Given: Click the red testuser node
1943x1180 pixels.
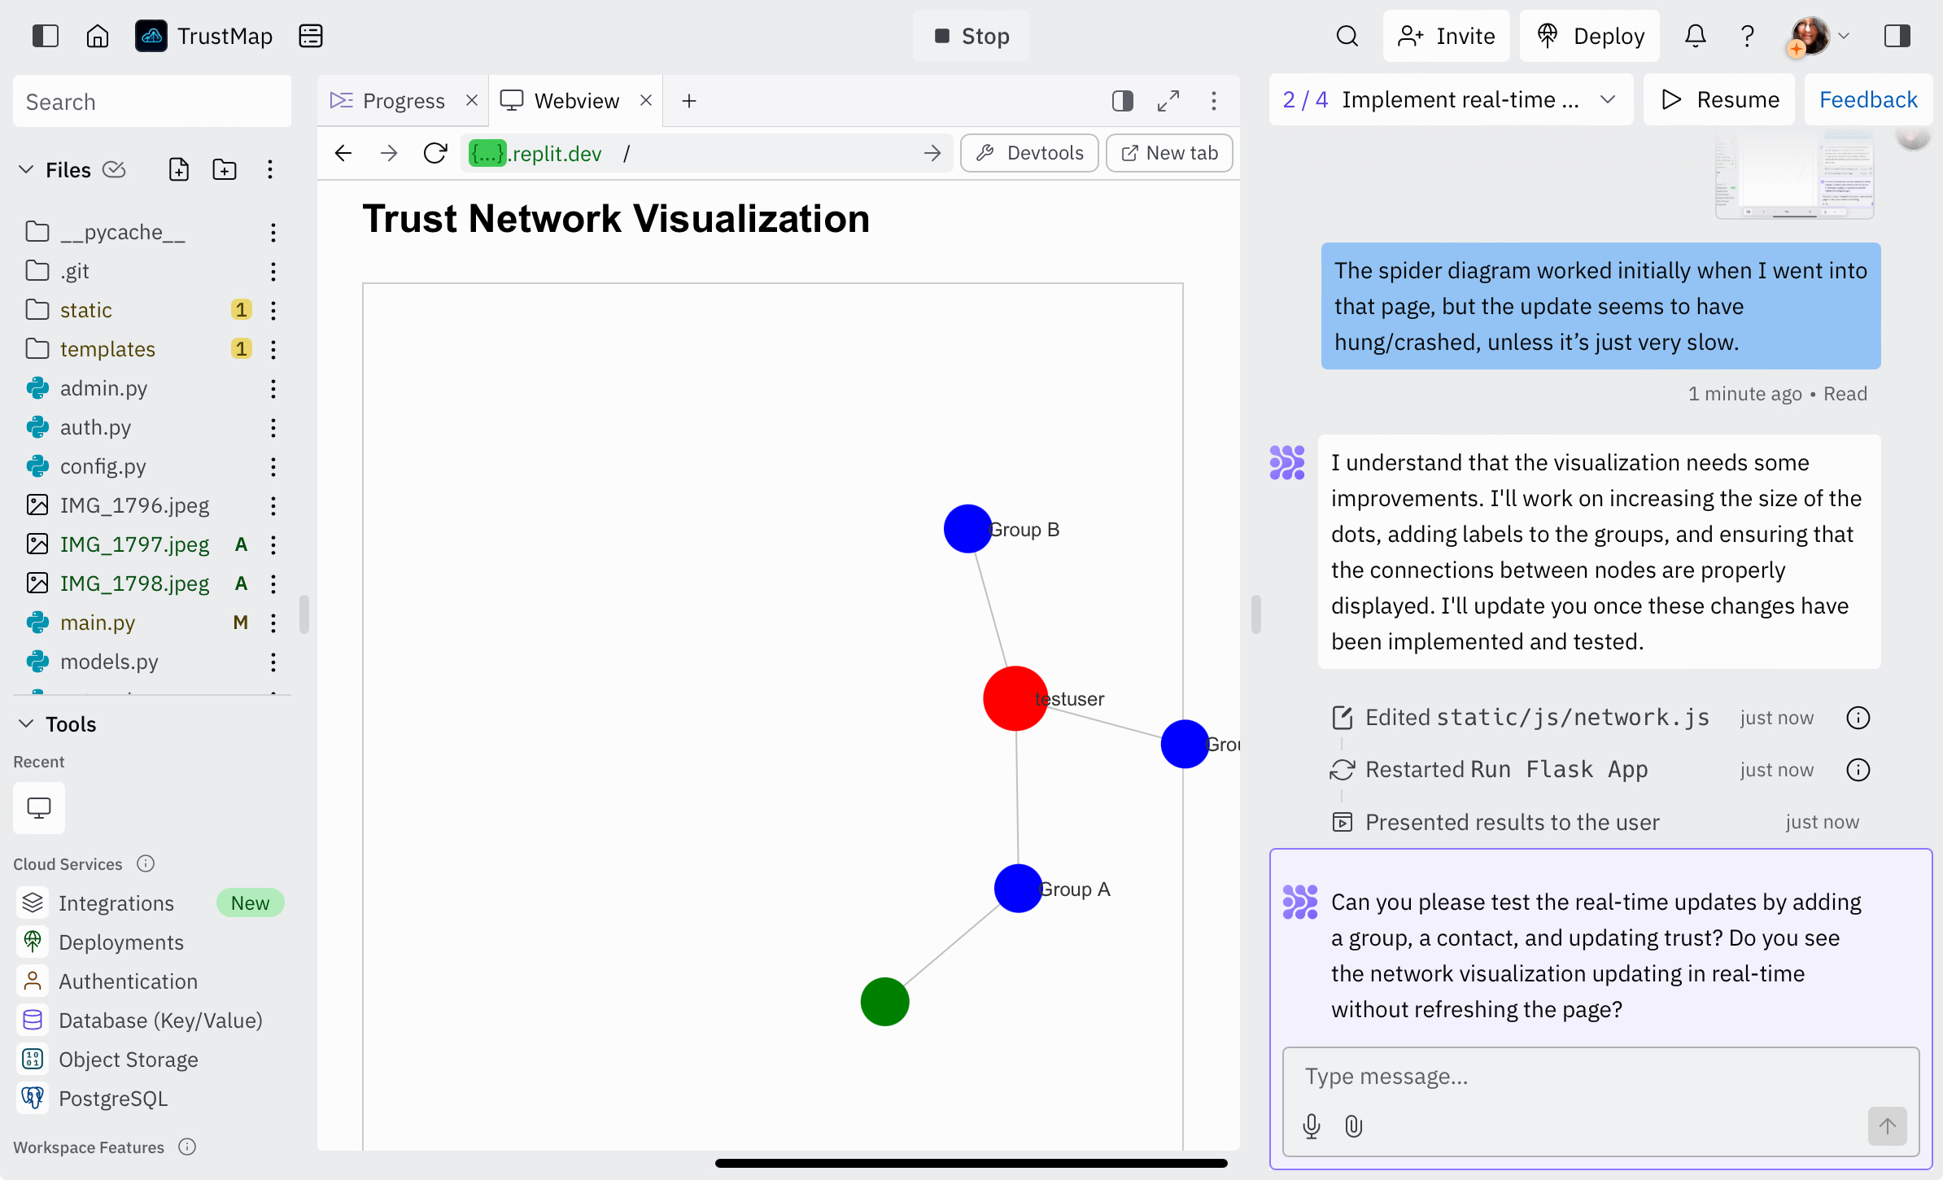Looking at the screenshot, I should coord(1015,698).
